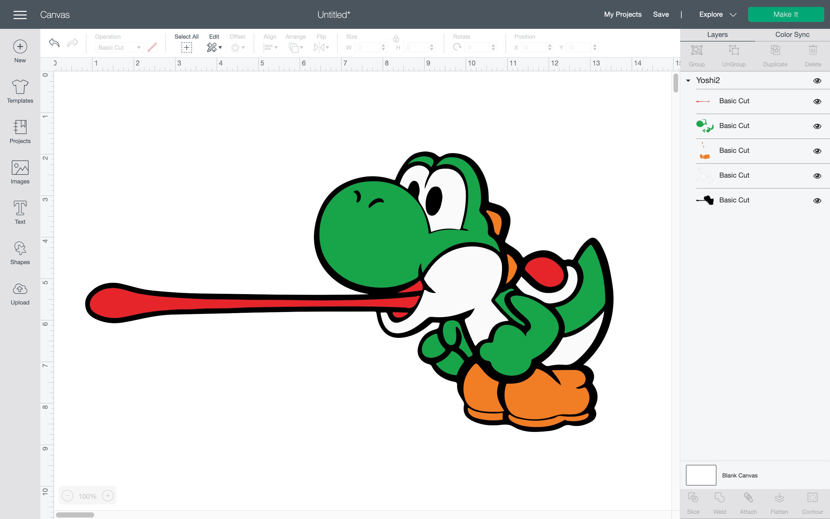Open the Operation Basic Cut dropdown

pyautogui.click(x=119, y=47)
